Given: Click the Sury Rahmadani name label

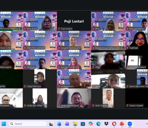Looking at the screenshot, I should pos(137,67).
